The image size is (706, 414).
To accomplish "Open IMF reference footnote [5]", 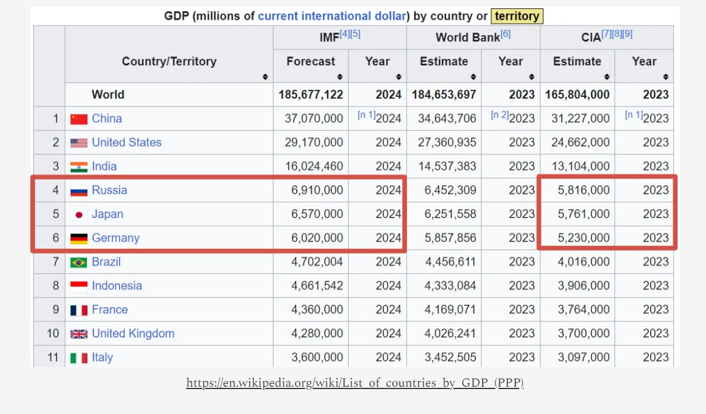I will click(x=355, y=34).
